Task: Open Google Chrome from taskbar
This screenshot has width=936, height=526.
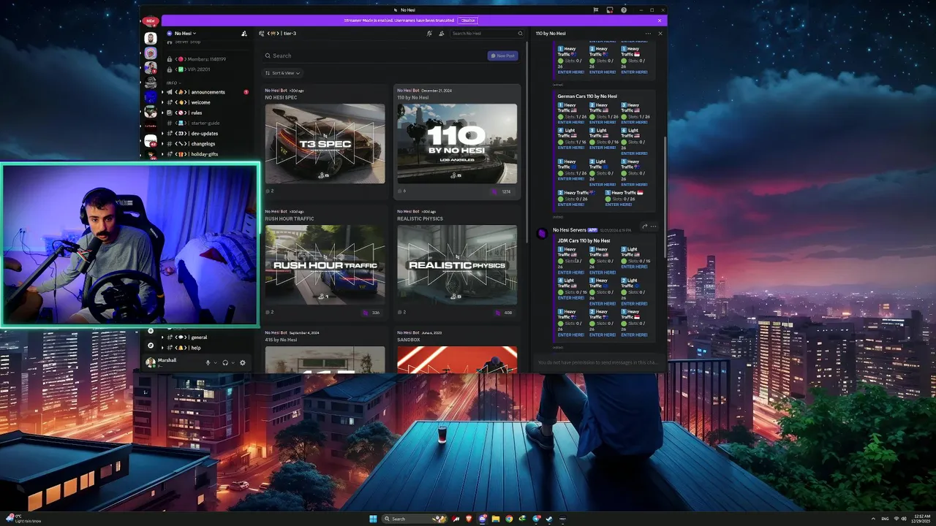Action: [x=509, y=519]
